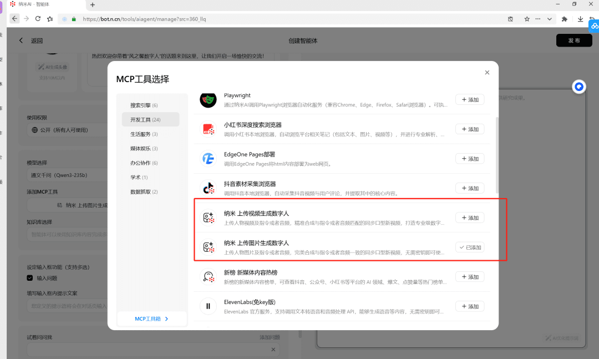This screenshot has width=599, height=359.
Task: Click the blue floating assistant circle icon
Action: click(578, 87)
